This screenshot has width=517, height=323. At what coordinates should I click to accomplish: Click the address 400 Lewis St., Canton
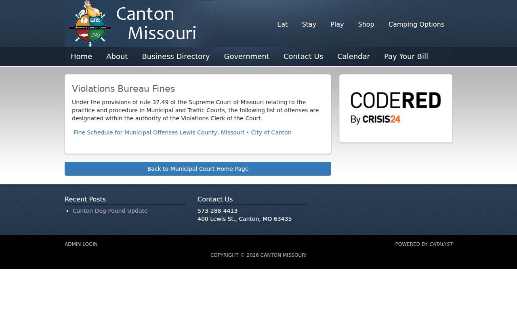244,219
